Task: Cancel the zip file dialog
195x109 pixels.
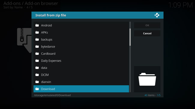Action: [147, 33]
